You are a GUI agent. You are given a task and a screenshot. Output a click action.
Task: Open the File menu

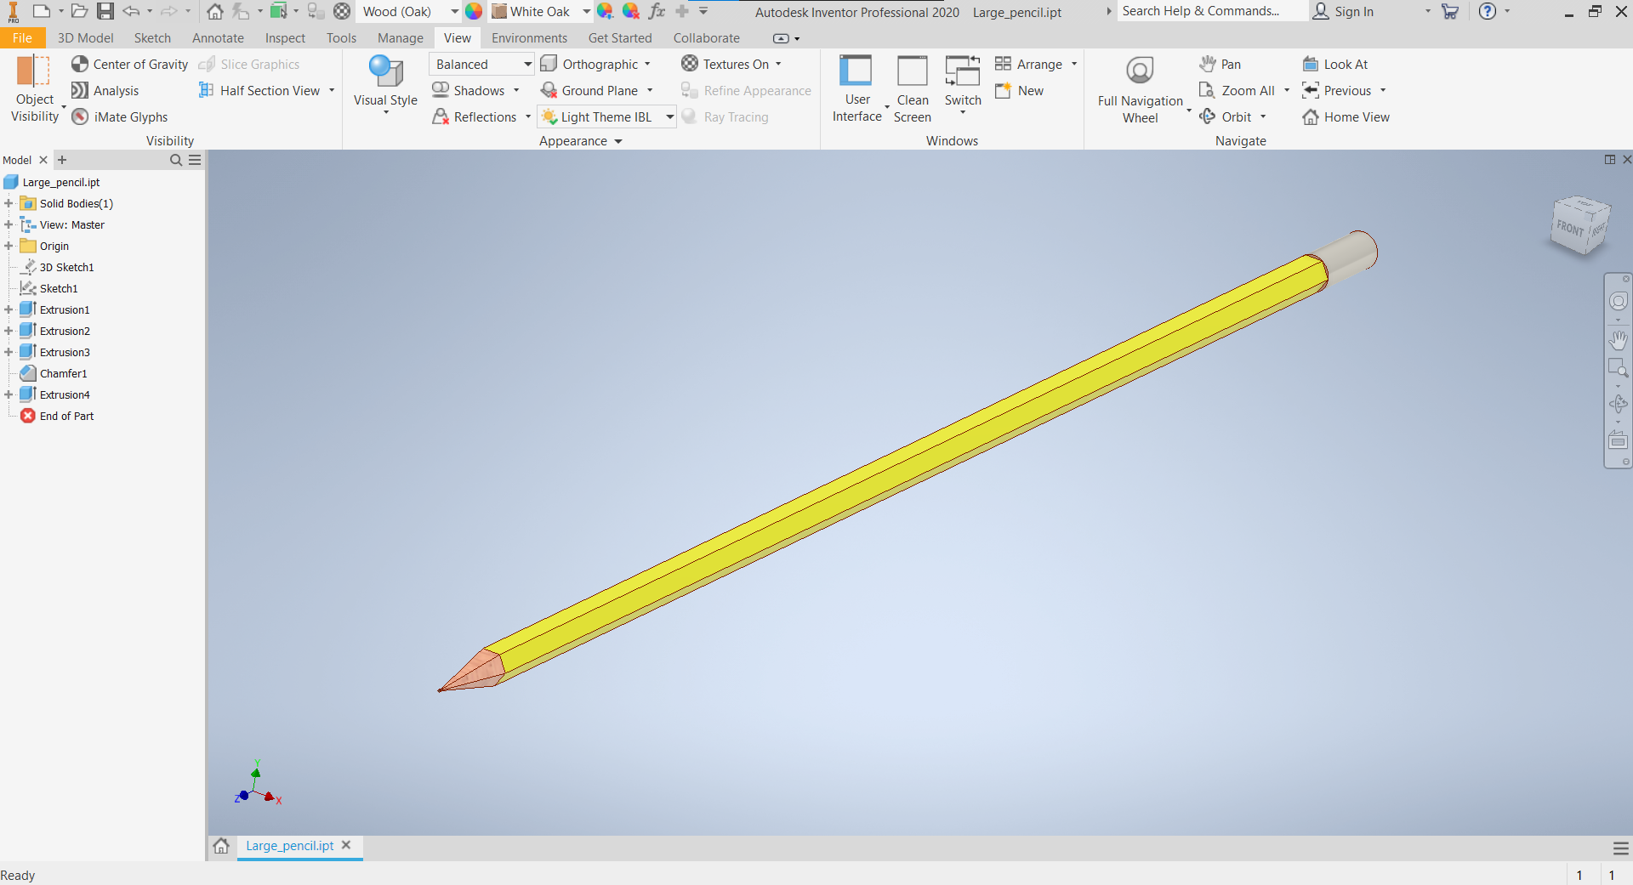point(22,37)
